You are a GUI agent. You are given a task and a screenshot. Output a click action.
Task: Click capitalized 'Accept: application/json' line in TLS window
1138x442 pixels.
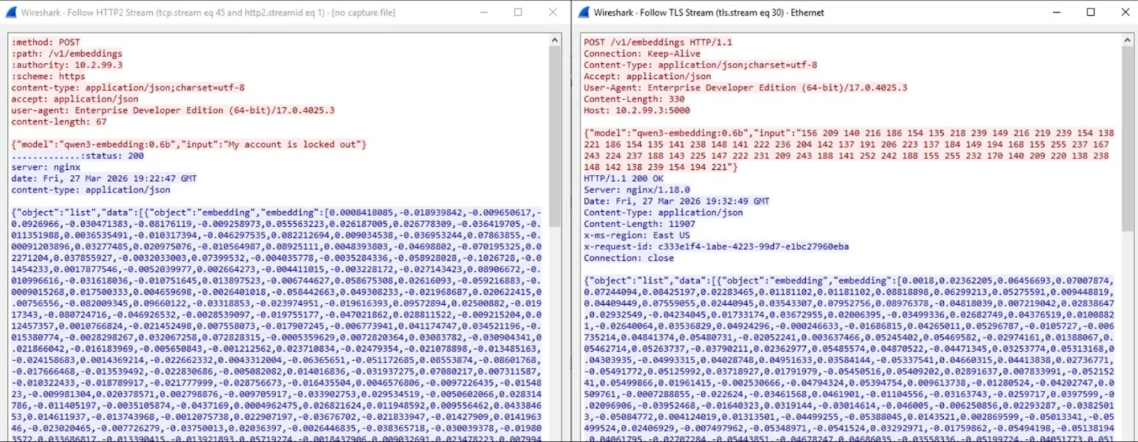(647, 76)
